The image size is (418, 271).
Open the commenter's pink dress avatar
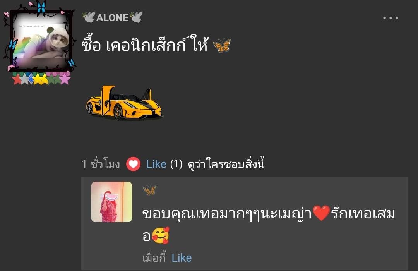click(x=112, y=202)
